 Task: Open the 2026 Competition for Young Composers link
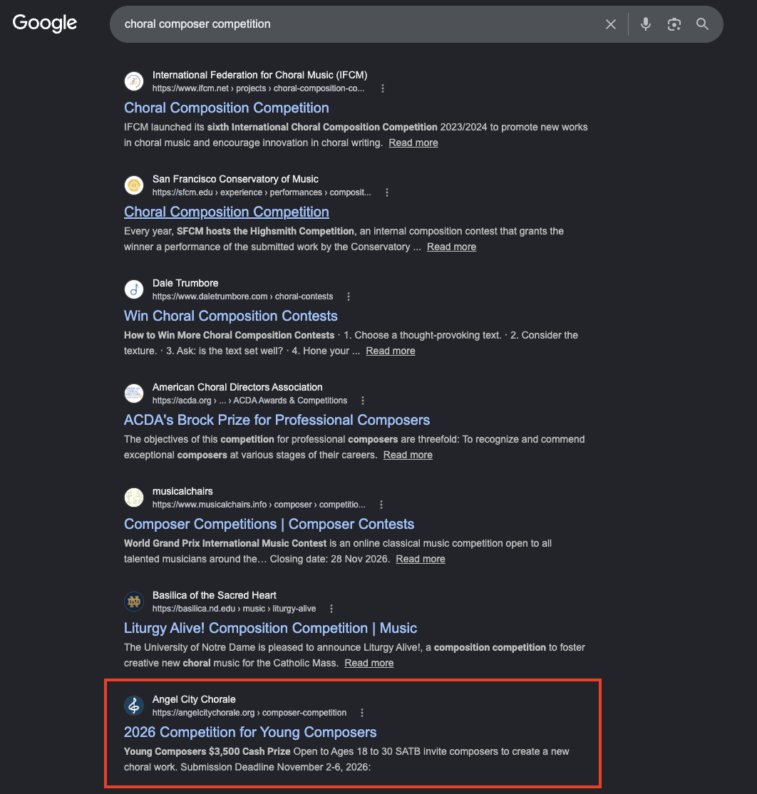(250, 732)
